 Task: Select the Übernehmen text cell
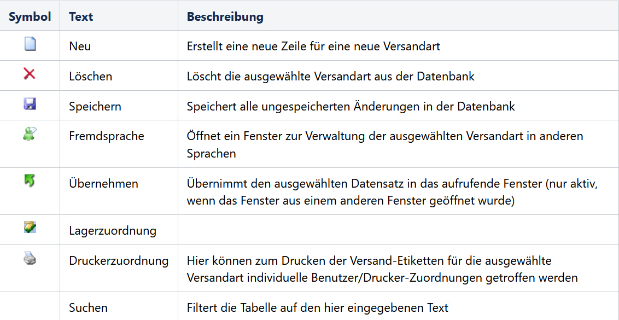click(103, 183)
